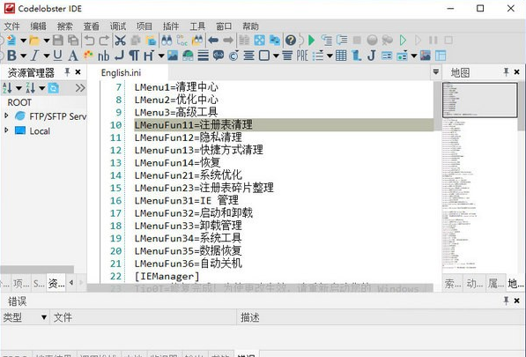This screenshot has width=526, height=357.
Task: Pin the 资源管理器 panel
Action: pyautogui.click(x=67, y=71)
